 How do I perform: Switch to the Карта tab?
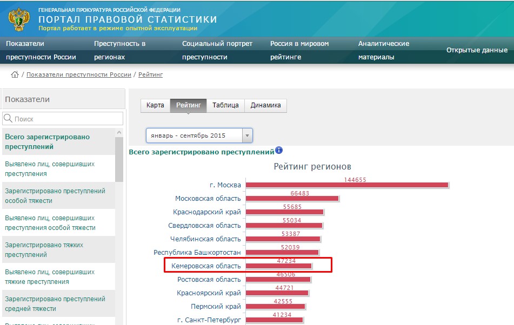pos(155,105)
